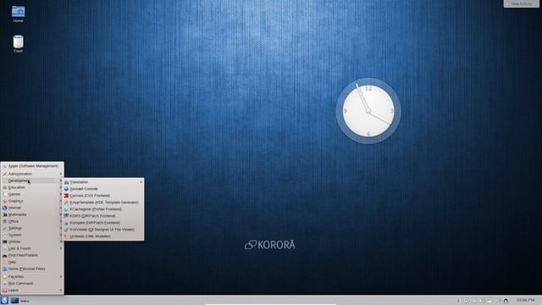Click the Multimedia category icon
The image size is (542, 305).
click(4, 214)
